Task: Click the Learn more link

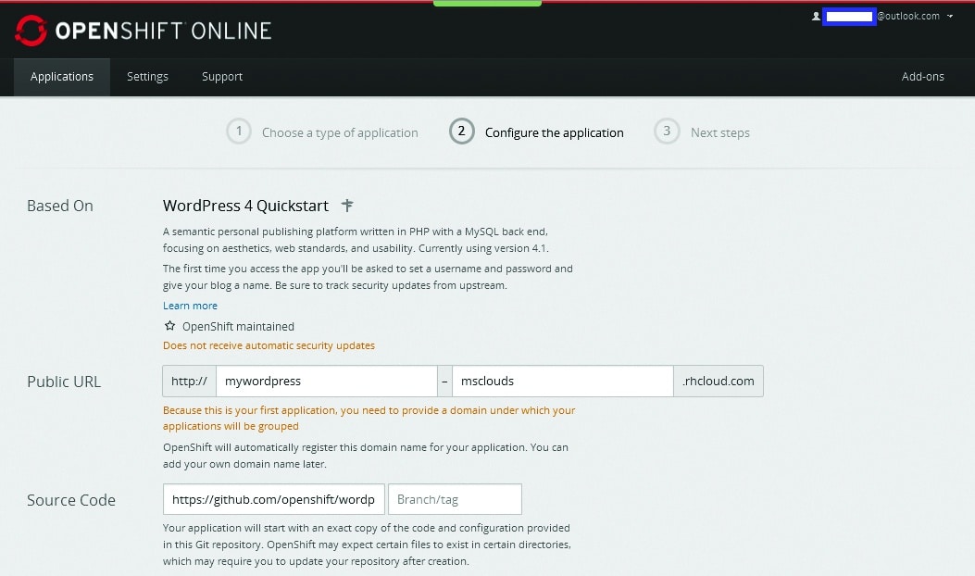Action: [x=190, y=306]
